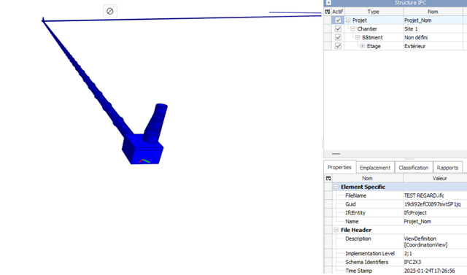Click the Projet_Nom value in Properties
This screenshot has width=467, height=275.
tap(417, 222)
